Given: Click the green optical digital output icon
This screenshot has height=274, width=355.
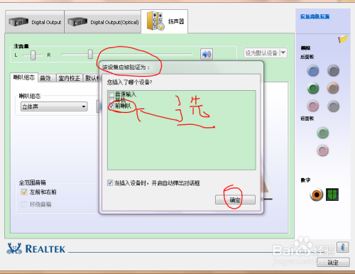Looking at the screenshot, I should click(332, 194).
